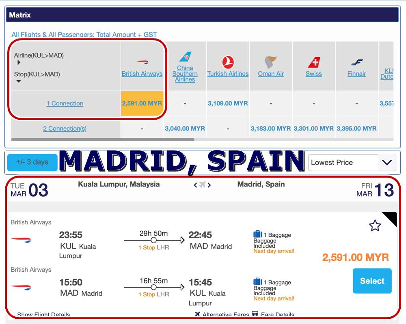Open the Oman Air link
The height and width of the screenshot is (324, 406).
click(271, 74)
